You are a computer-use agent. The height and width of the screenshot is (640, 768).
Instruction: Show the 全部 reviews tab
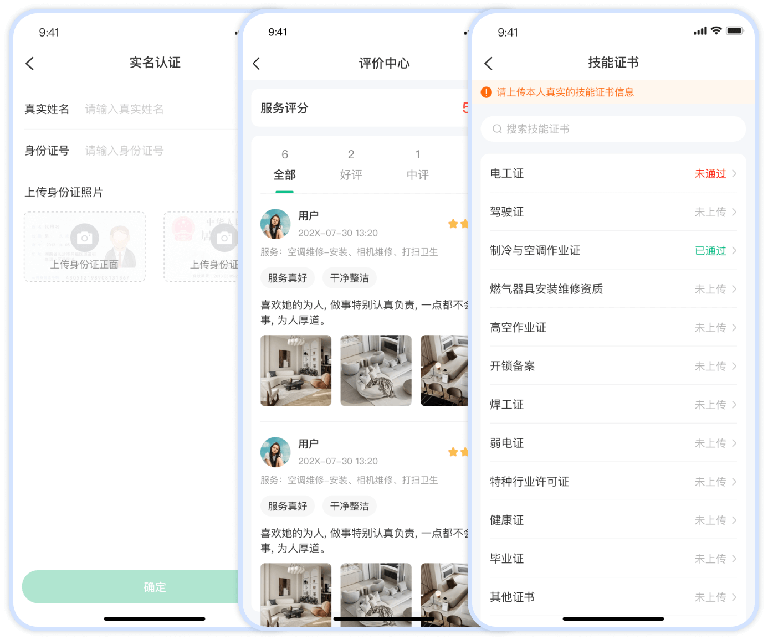[284, 165]
